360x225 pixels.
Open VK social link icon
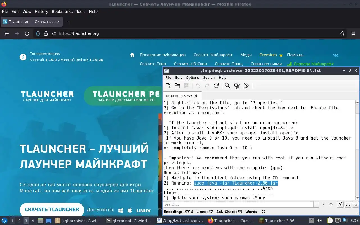point(336,55)
